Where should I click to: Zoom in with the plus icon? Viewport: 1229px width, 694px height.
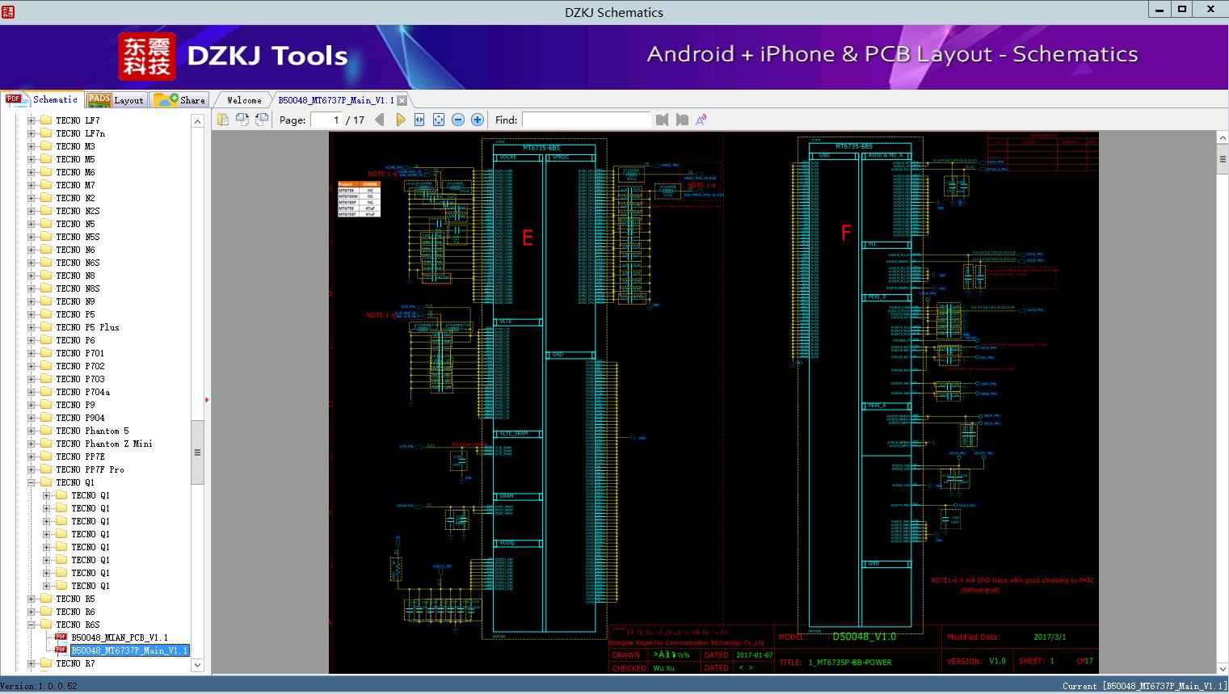478,120
